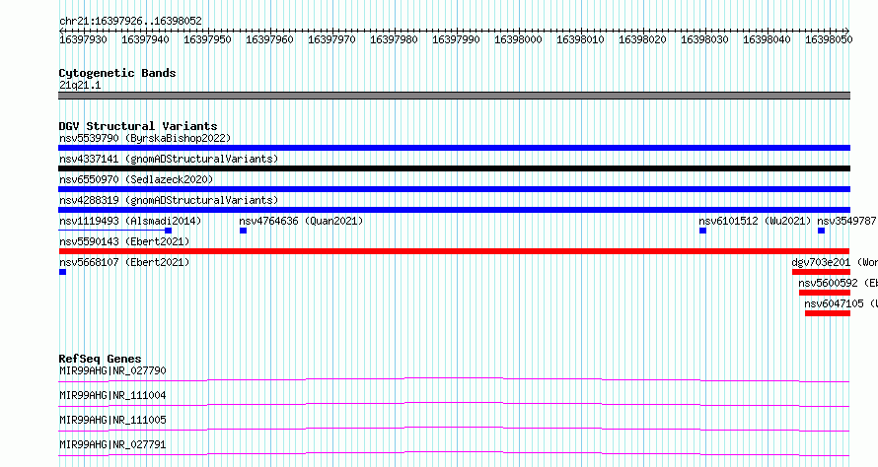Image resolution: width=878 pixels, height=467 pixels.
Task: Click ruler position 16398000
Action: (518, 39)
